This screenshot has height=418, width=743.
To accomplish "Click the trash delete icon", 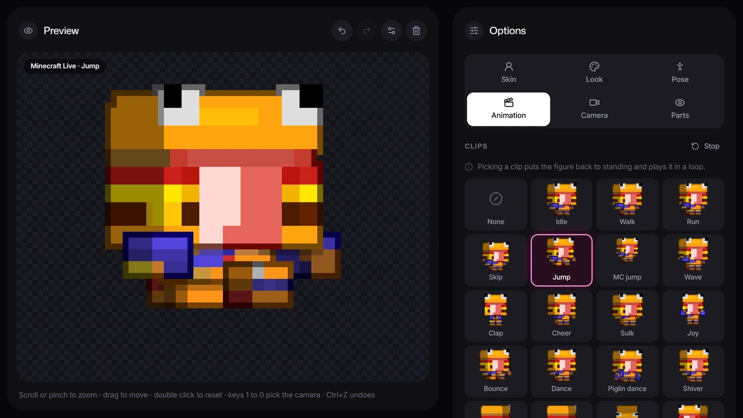I will [417, 31].
